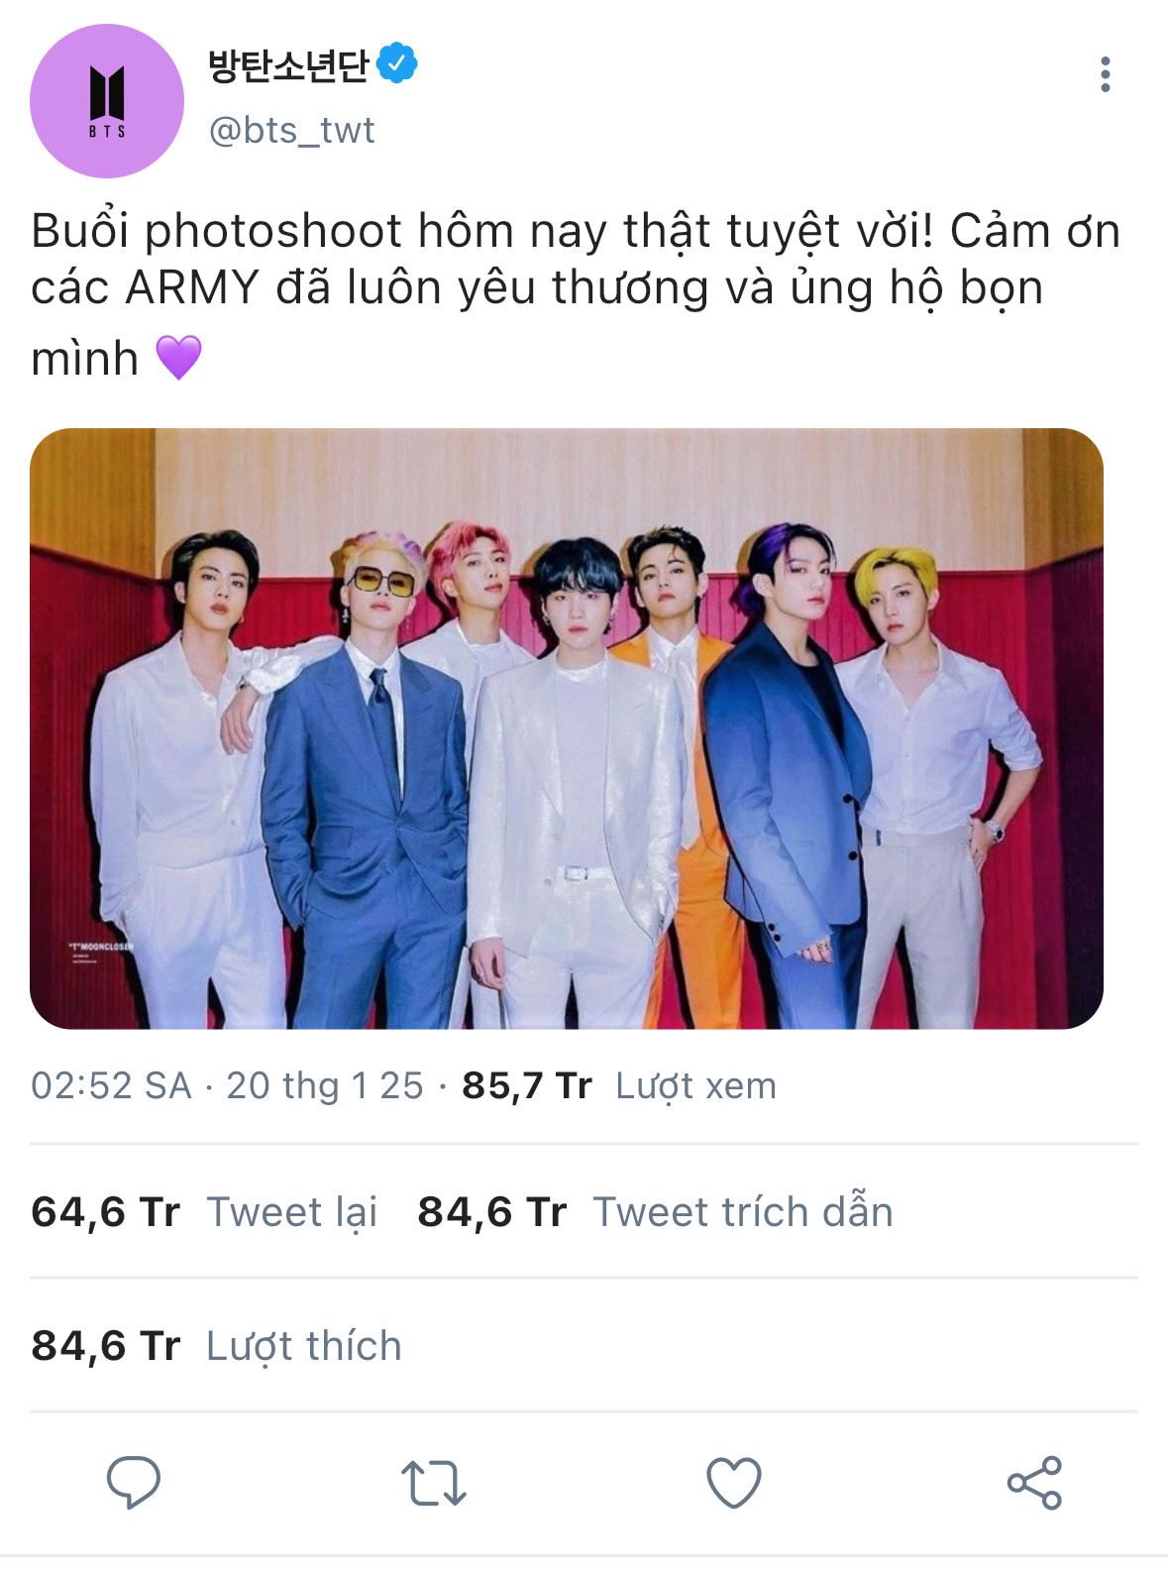Open the reply speech bubble icon

click(133, 1483)
